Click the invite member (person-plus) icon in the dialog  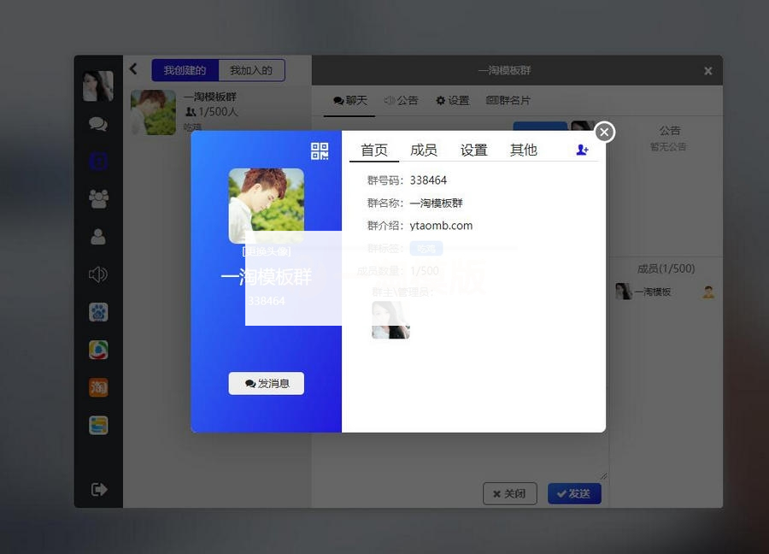582,149
